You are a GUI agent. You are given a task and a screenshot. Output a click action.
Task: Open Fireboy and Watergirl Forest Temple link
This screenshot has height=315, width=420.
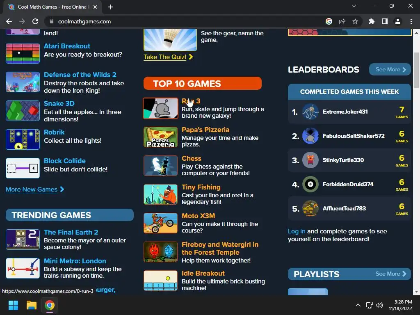click(x=220, y=248)
